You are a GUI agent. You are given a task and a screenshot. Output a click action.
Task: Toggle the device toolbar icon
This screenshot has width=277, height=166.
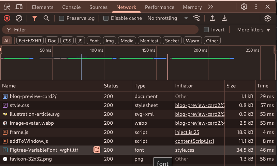[19, 7]
